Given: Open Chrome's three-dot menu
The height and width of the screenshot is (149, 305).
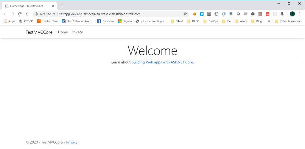Looking at the screenshot, I should coord(300,14).
